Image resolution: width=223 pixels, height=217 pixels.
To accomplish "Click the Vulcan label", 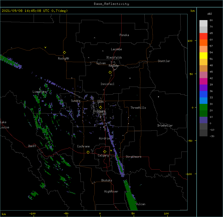I will tap(140, 204).
